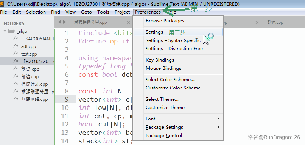Go to next tab with right arrow

click(64, 22)
